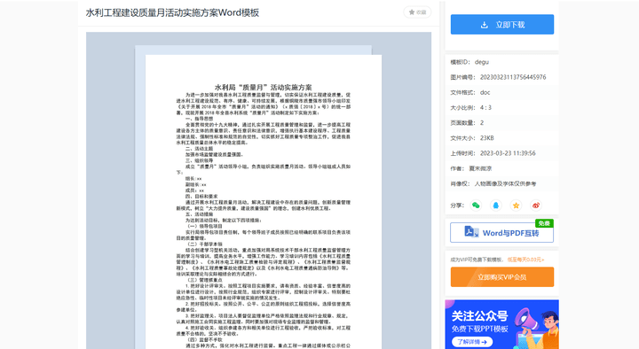
Task: Click the size ratio value 4 : 3
Action: click(485, 108)
